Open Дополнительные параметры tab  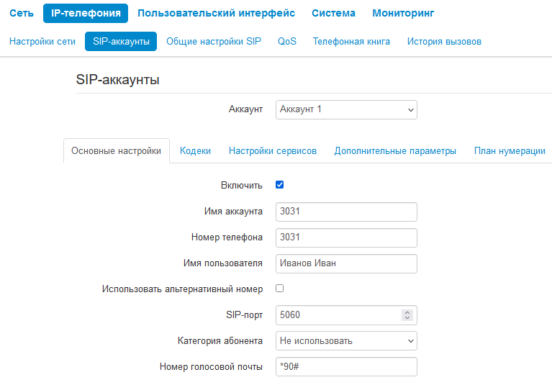pos(395,151)
